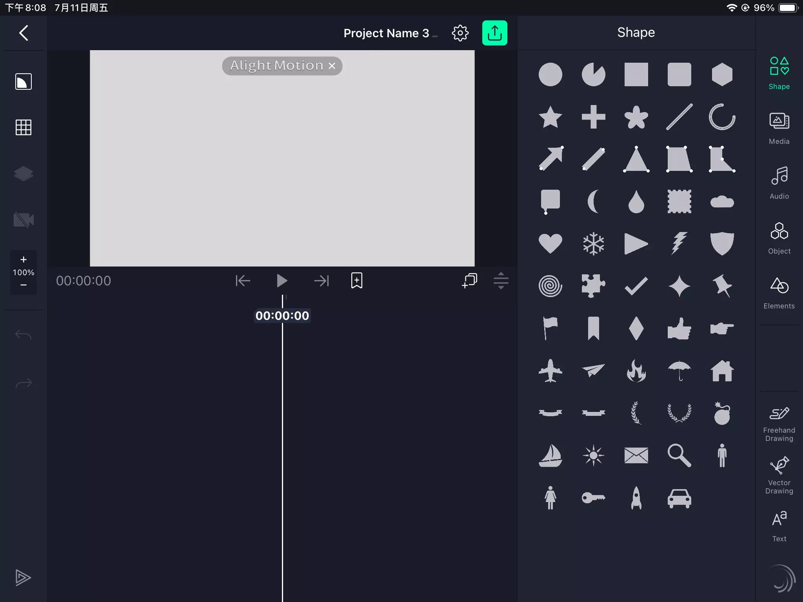Export project with green share button
803x602 pixels.
[x=494, y=33]
